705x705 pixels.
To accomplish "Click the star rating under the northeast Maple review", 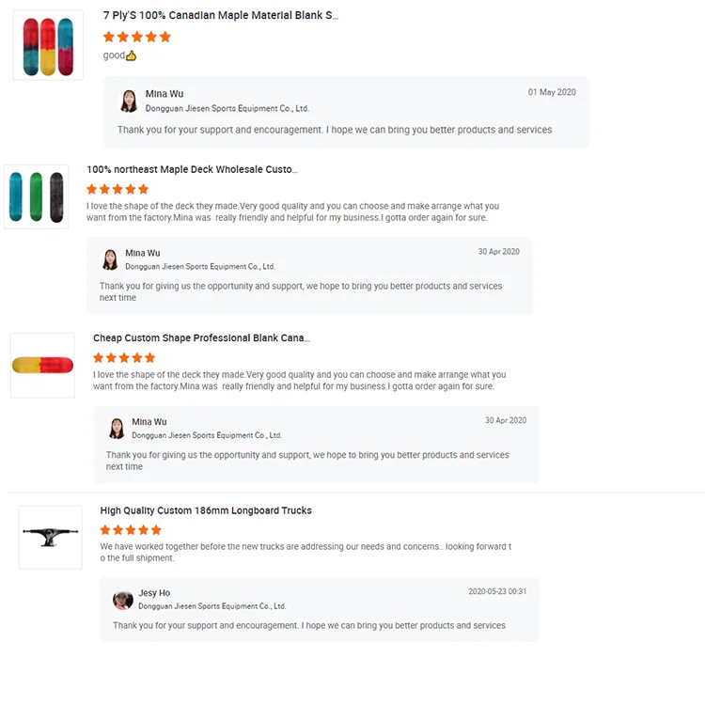I will 117,189.
